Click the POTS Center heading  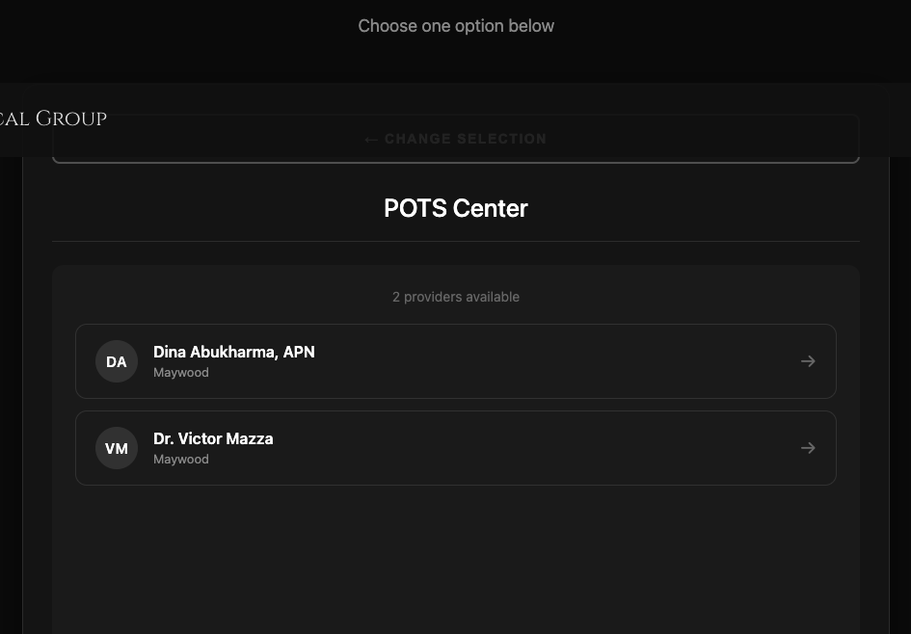pyautogui.click(x=455, y=208)
